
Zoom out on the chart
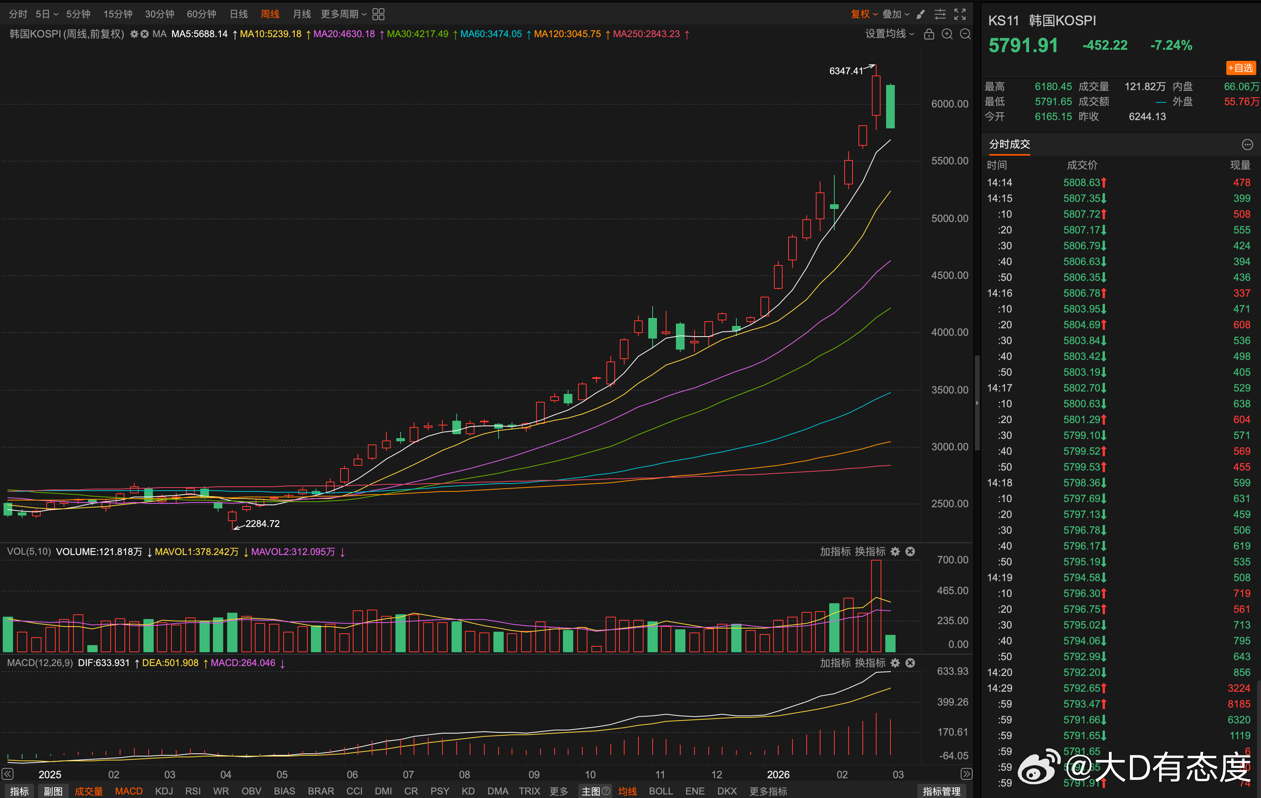pyautogui.click(x=965, y=34)
